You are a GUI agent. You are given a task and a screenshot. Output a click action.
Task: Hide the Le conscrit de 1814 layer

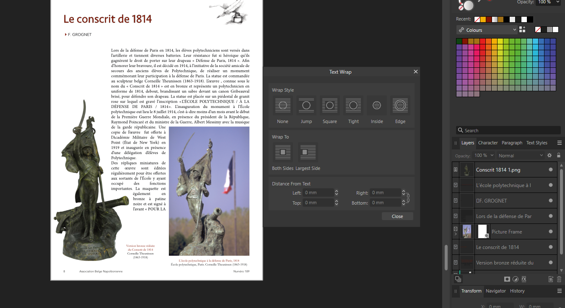[551, 247]
